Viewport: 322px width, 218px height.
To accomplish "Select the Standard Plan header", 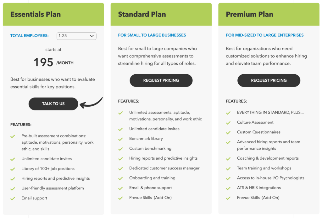I will pos(142,14).
